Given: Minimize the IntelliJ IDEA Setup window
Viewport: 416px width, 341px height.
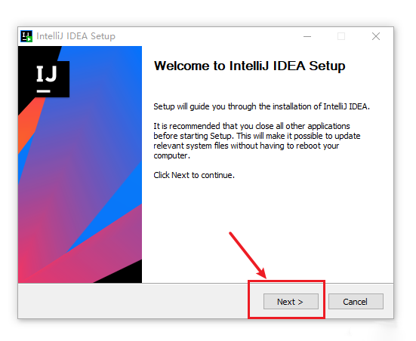Looking at the screenshot, I should click(307, 36).
